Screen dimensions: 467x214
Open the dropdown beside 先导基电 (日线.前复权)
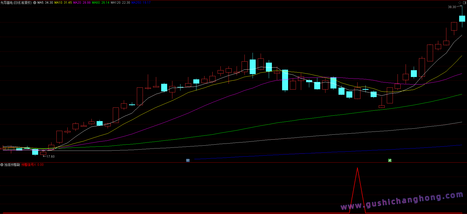click(x=35, y=3)
